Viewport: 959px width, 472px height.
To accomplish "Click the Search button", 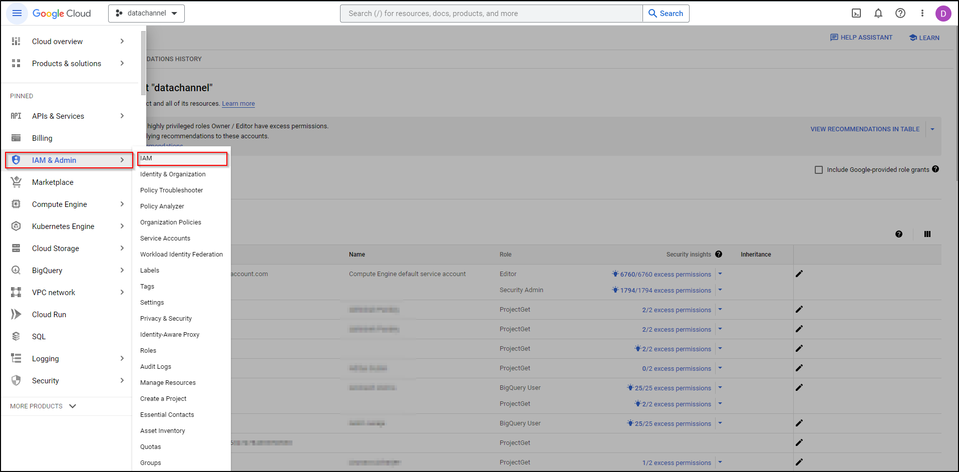I will pos(666,14).
